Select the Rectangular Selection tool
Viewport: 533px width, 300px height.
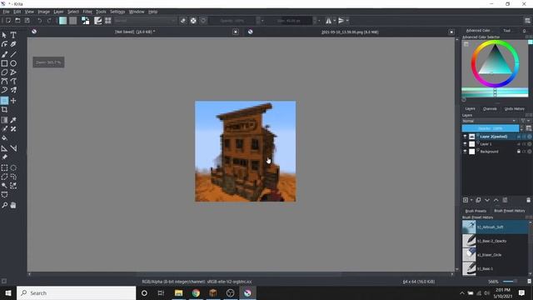(4, 167)
